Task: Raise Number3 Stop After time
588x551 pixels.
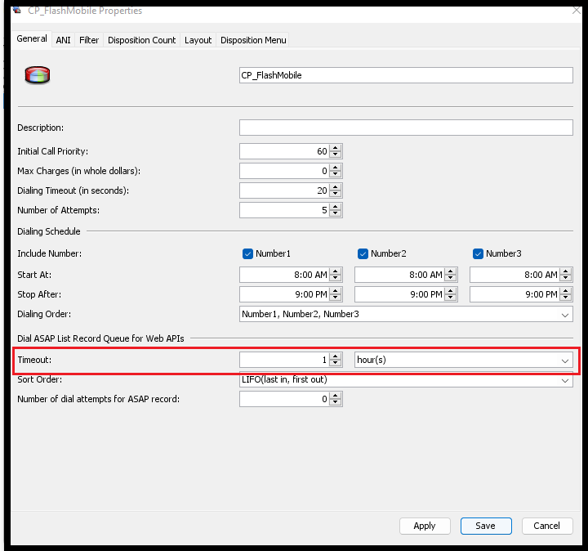Action: coord(566,291)
